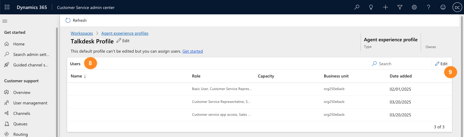464x137 pixels.
Task: Click the Agent experience profile type text
Action: (391, 40)
